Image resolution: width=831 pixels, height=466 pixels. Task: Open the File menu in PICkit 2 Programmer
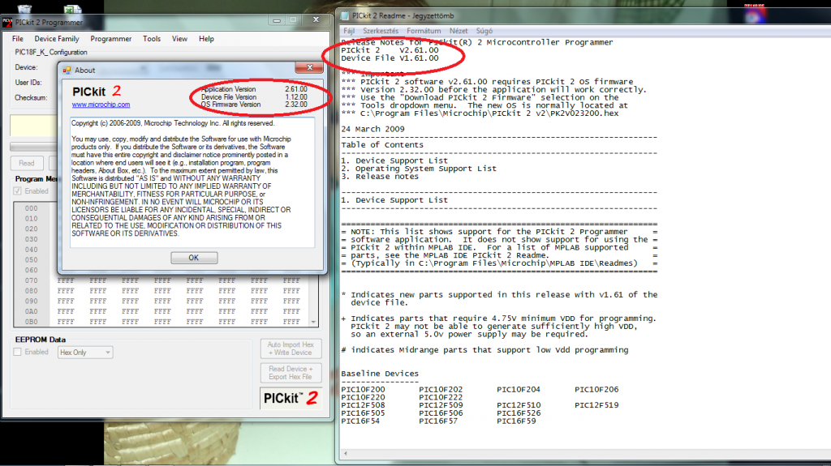pos(18,39)
